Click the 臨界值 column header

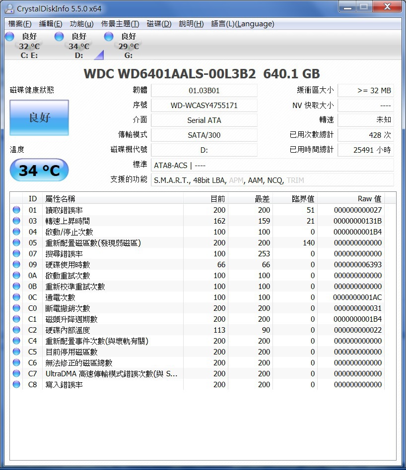[295, 199]
